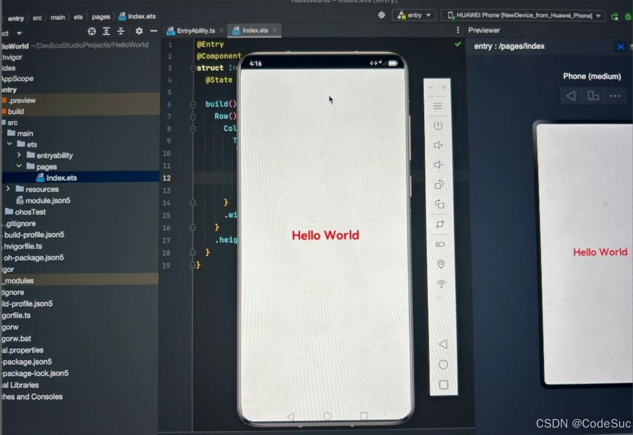
Task: Take an emulator screenshot with crop icon
Action: 440,224
